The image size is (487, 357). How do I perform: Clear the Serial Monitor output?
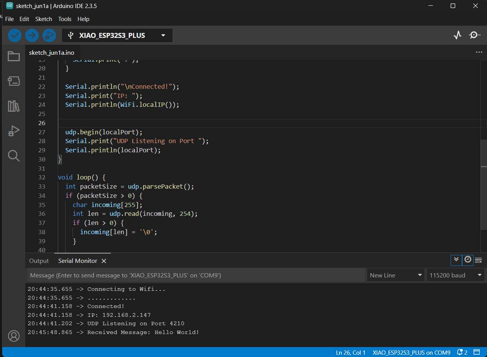coord(479,260)
